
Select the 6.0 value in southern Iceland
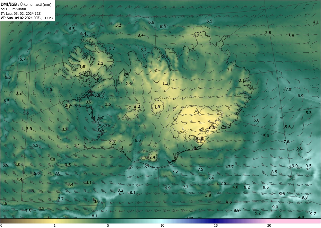click(x=138, y=141)
